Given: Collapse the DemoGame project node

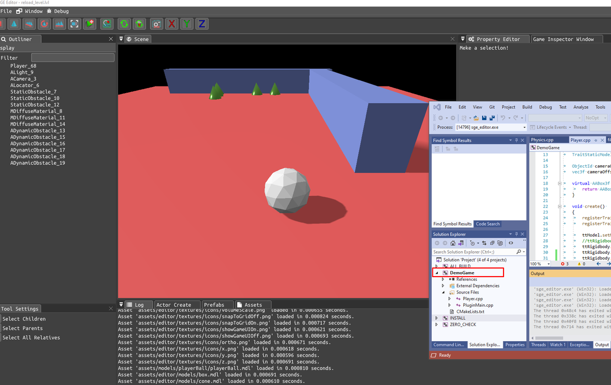Looking at the screenshot, I should 436,273.
